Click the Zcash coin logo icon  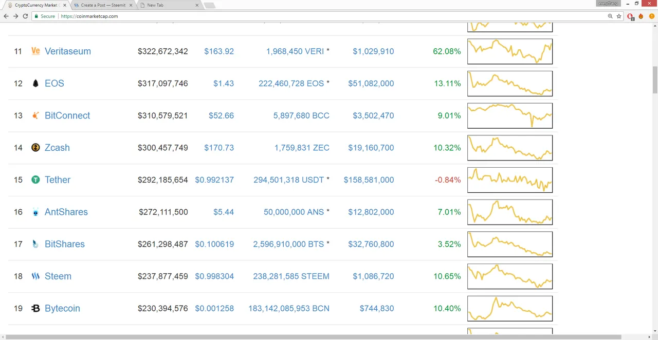coord(35,148)
